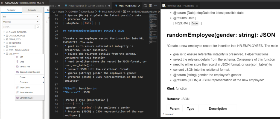Open the editor More Actions ellipsis
The height and width of the screenshot is (119, 280).
point(156,6)
